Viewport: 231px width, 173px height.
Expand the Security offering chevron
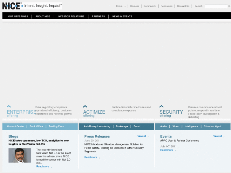(161, 106)
